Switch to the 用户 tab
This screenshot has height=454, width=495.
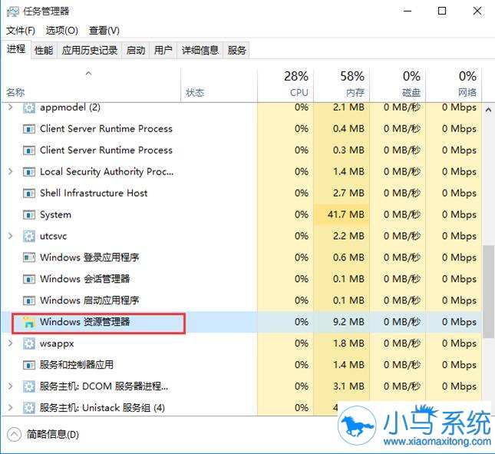click(x=163, y=50)
